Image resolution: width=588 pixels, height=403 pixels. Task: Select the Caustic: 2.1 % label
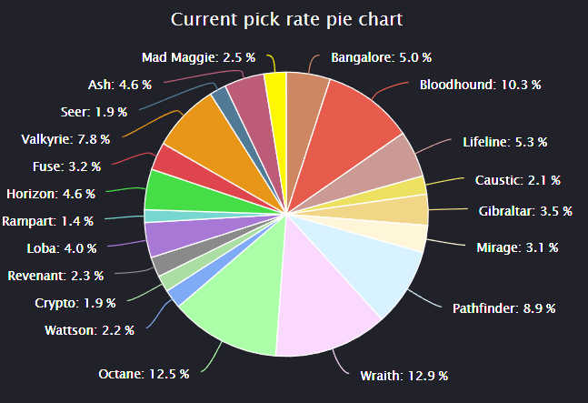click(517, 180)
